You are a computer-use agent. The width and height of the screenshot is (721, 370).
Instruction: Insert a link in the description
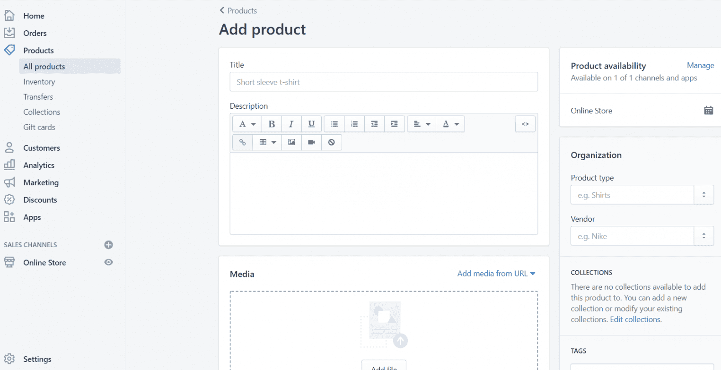242,142
